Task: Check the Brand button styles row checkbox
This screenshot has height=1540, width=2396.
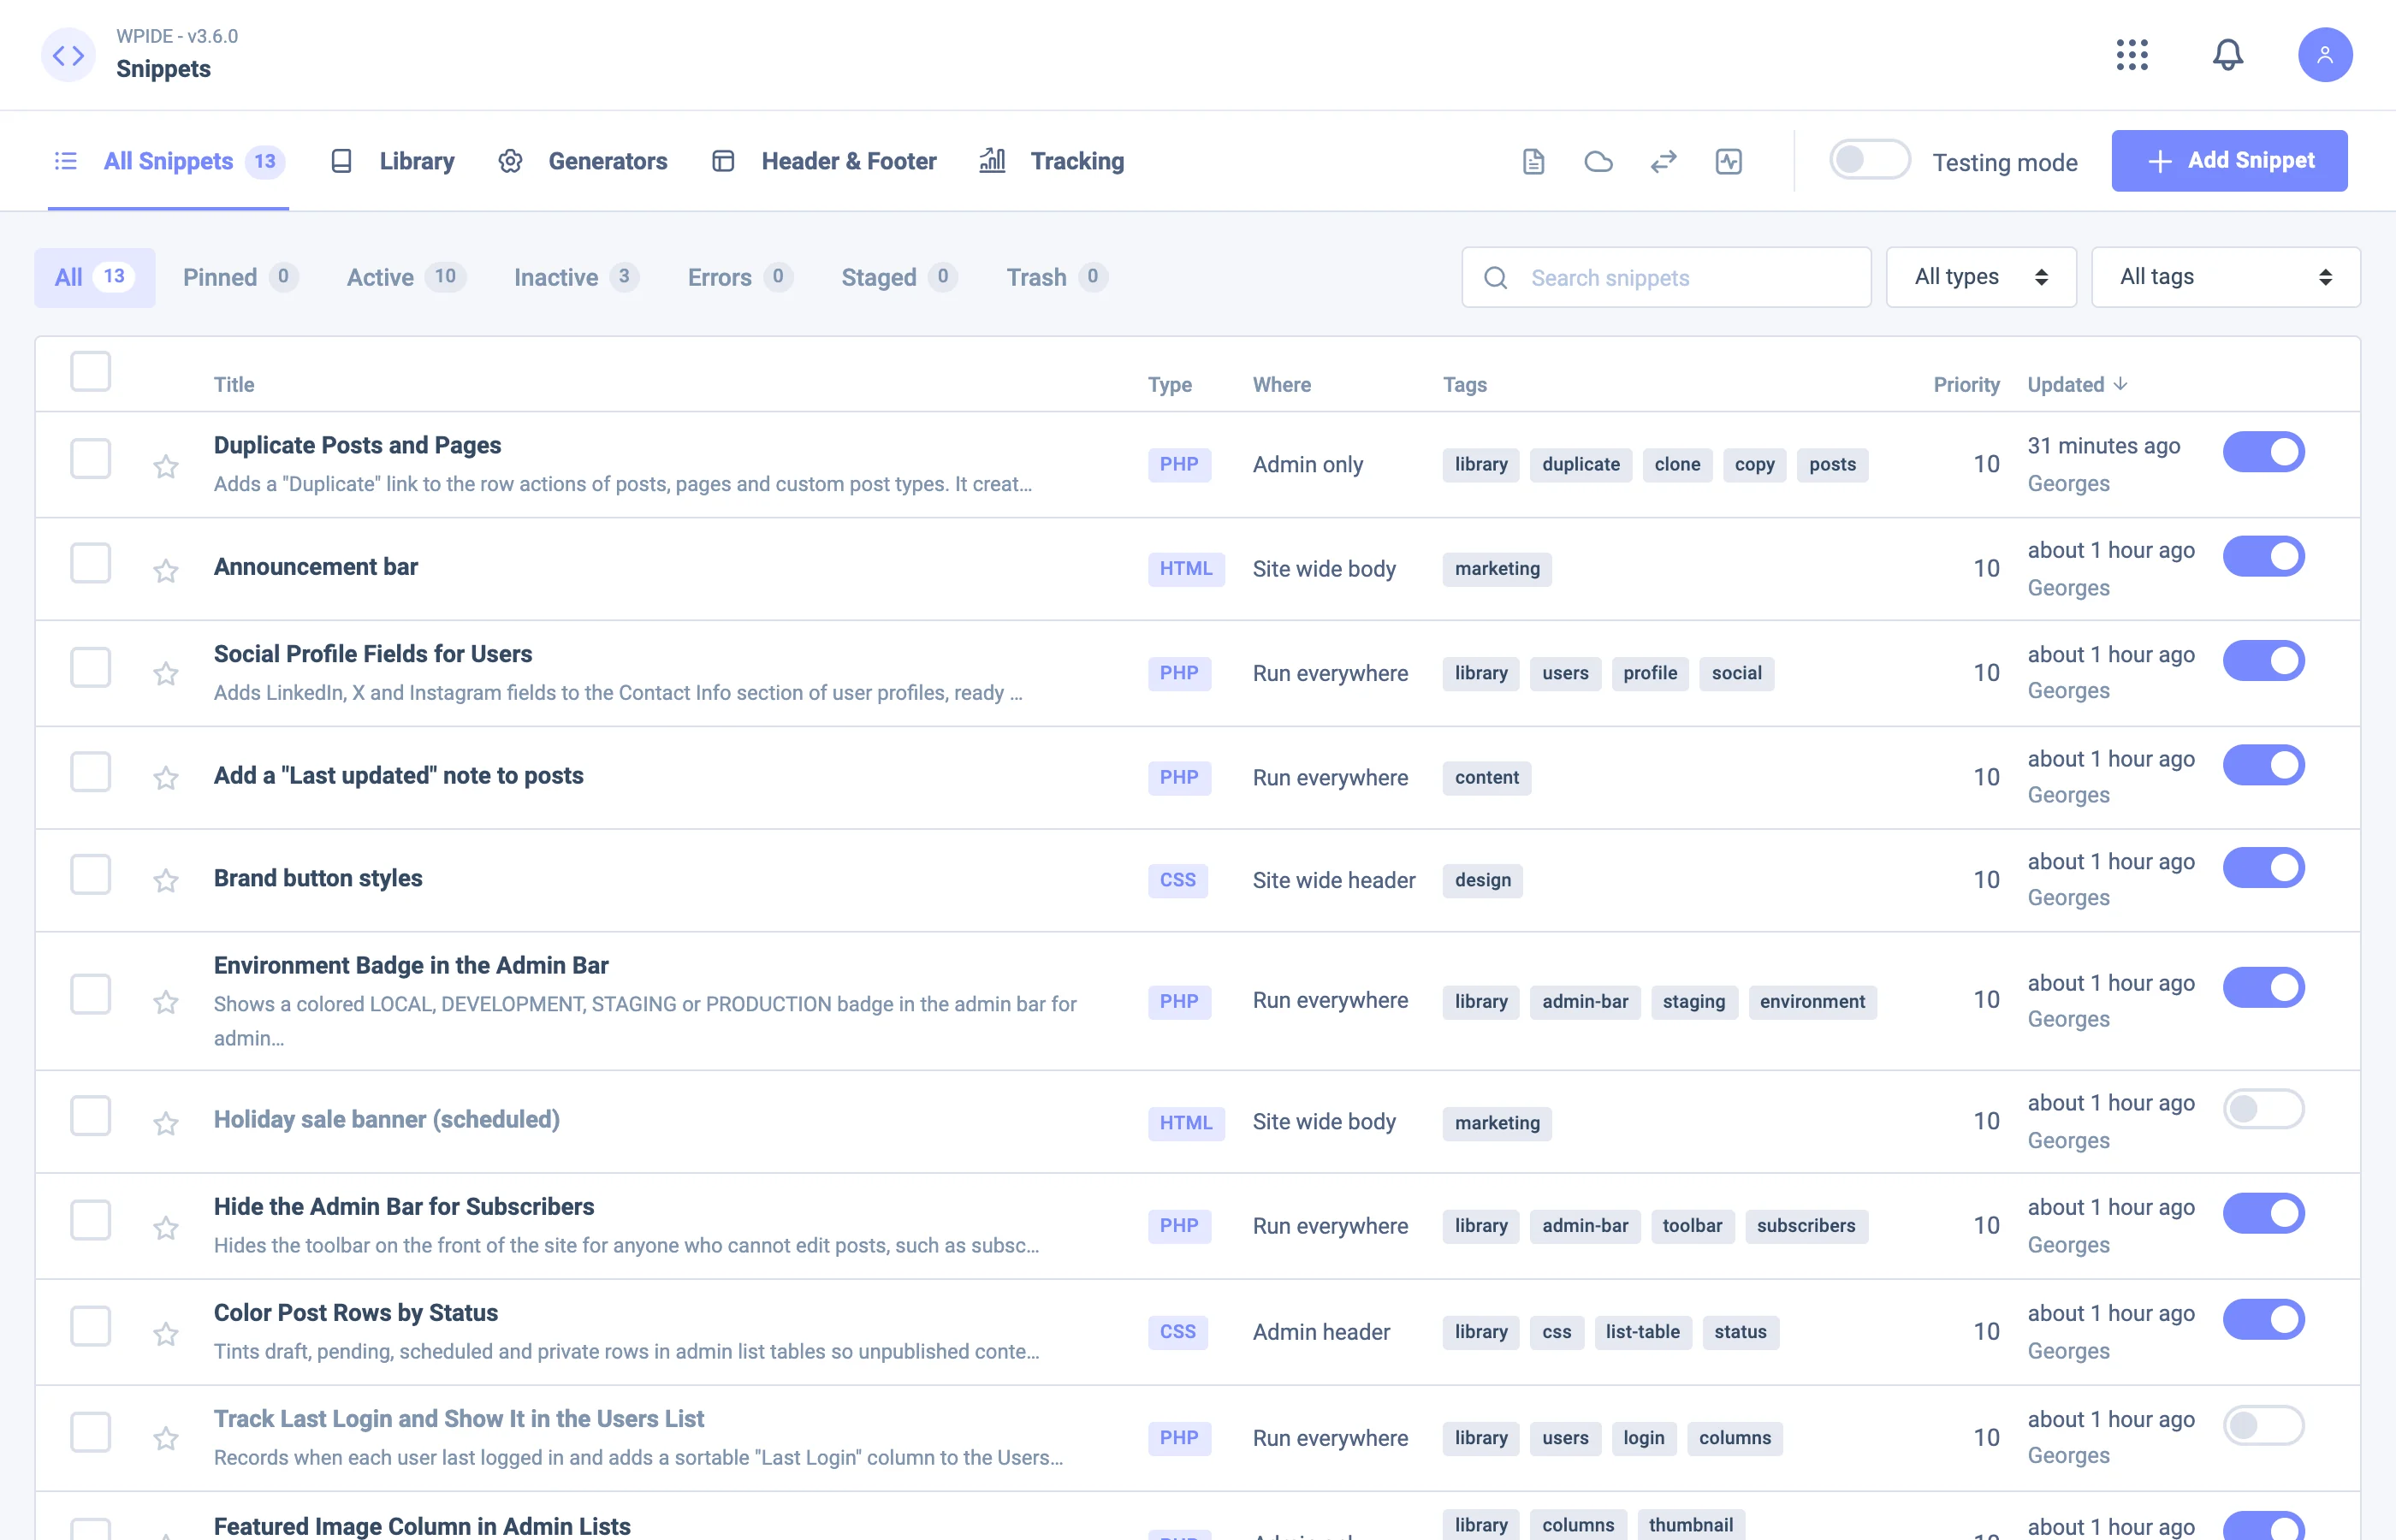Action: click(x=90, y=875)
